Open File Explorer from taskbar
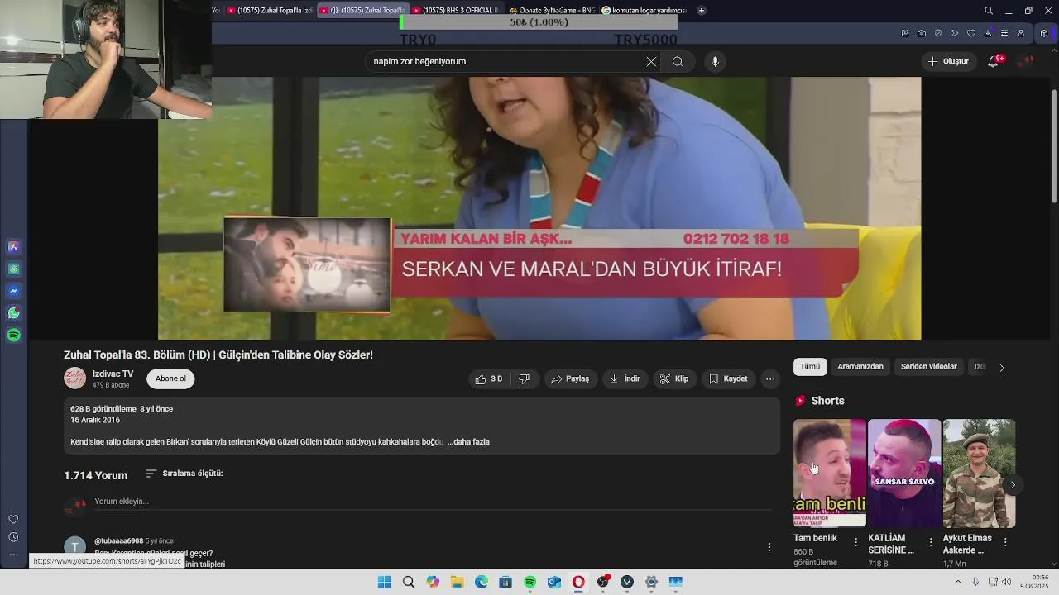Image resolution: width=1059 pixels, height=595 pixels. (x=457, y=583)
